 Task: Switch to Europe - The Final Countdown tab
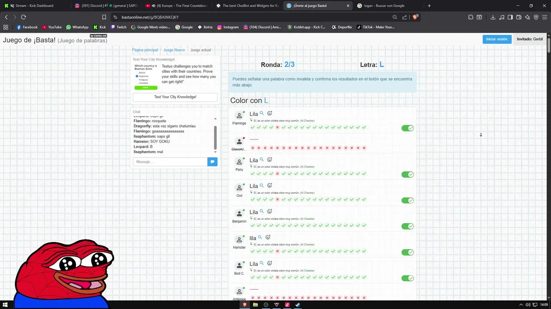176,6
